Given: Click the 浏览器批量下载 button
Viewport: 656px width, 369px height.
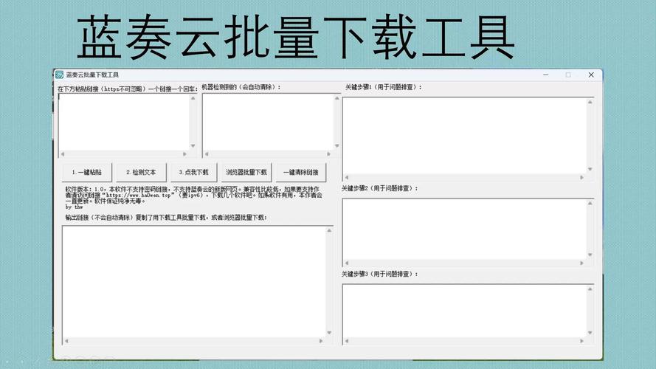Looking at the screenshot, I should 246,172.
